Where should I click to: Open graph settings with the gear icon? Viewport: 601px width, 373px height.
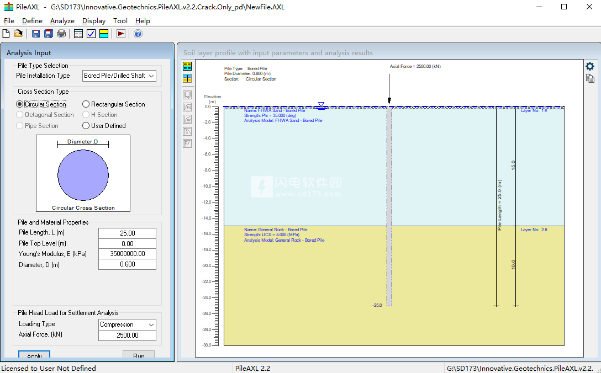(590, 66)
